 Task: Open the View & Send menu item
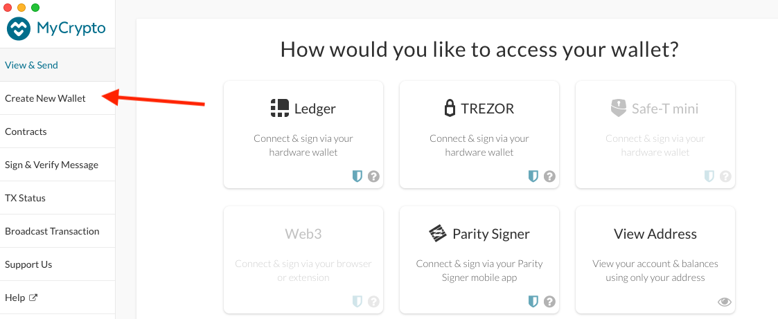32,65
